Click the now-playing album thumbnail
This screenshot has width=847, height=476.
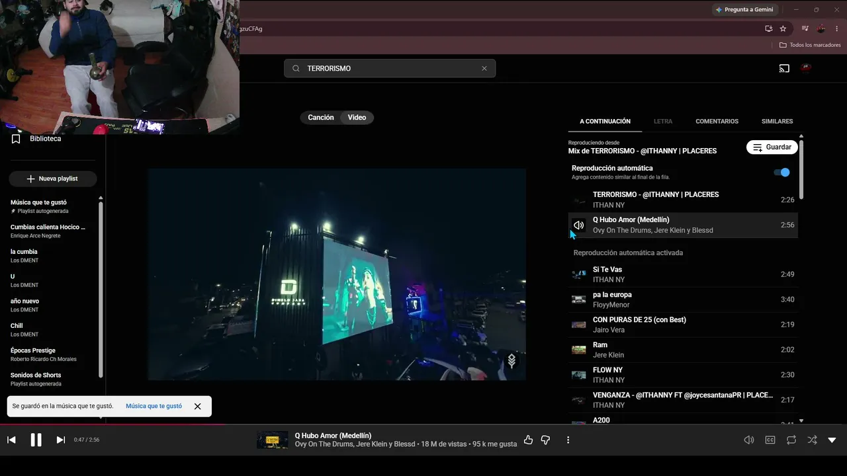coord(272,440)
